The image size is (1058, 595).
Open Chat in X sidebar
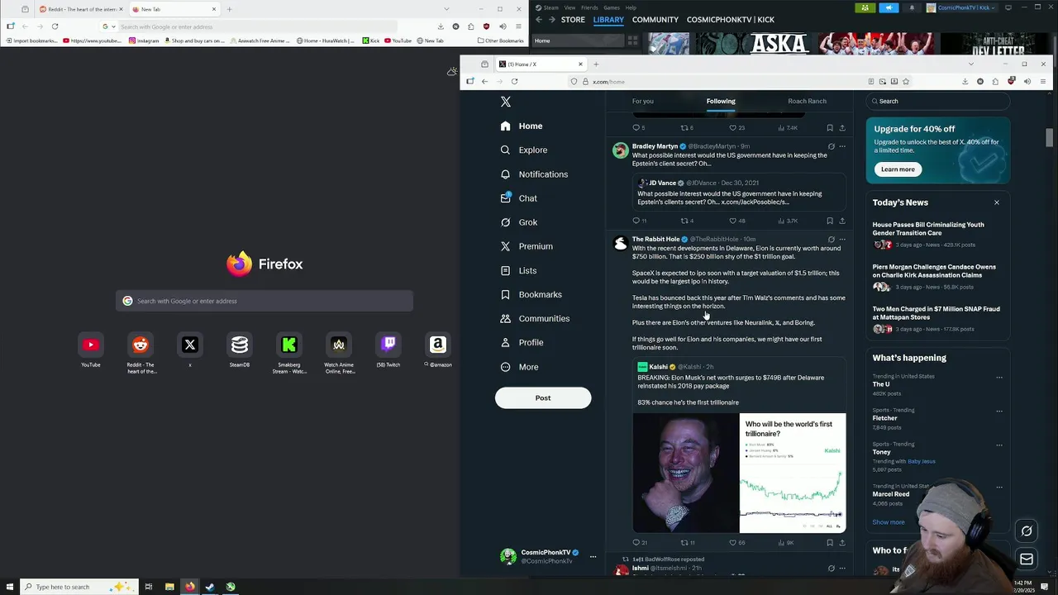click(518, 198)
